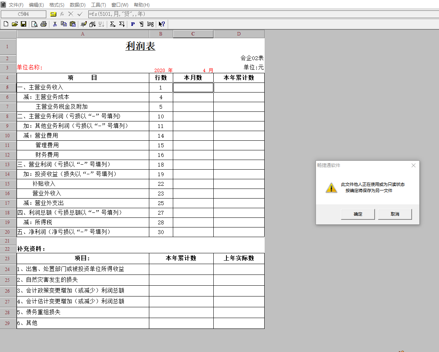Click the X cancel formula icon
The image size is (439, 352).
(71, 14)
